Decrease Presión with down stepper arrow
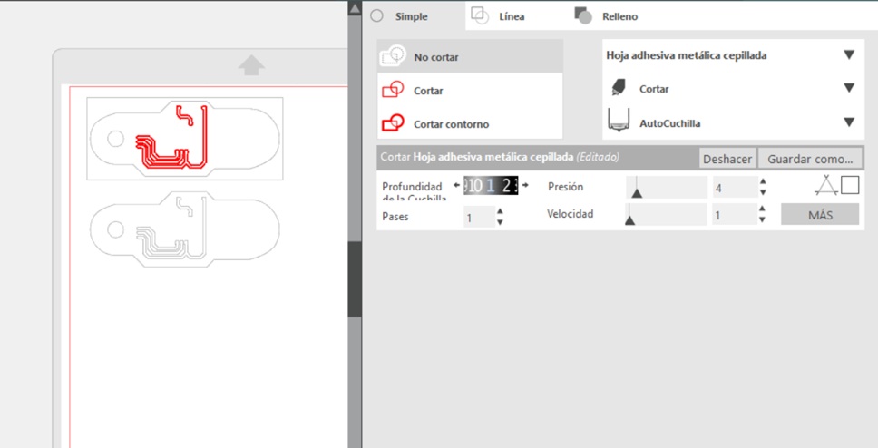The height and width of the screenshot is (448, 878). (763, 192)
